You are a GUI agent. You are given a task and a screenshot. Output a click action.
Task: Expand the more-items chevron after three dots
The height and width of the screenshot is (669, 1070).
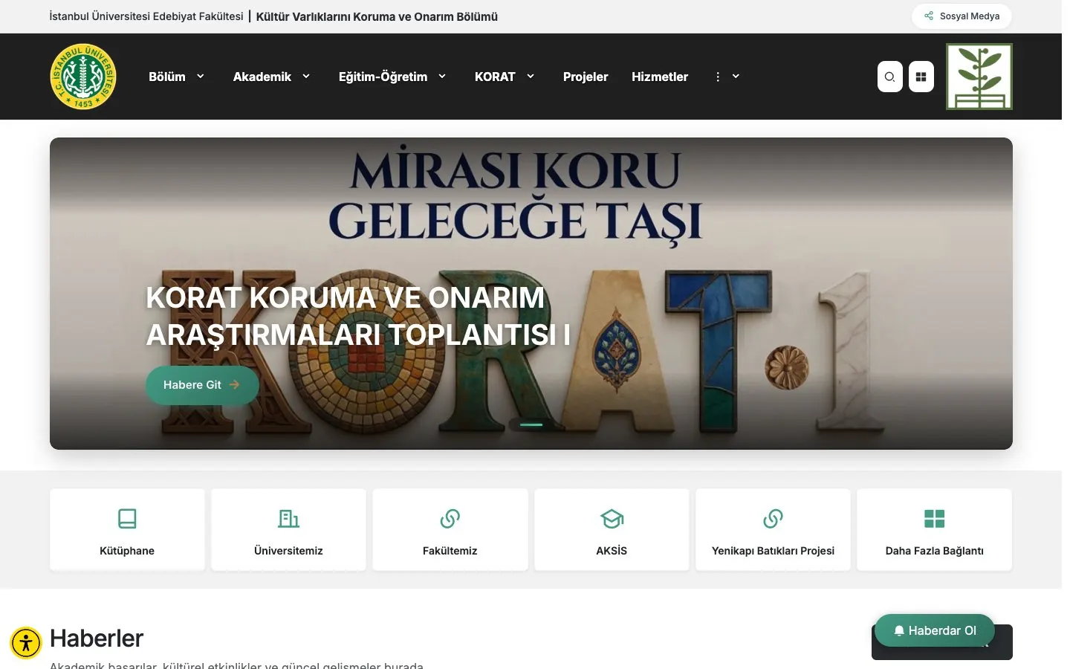tap(736, 76)
